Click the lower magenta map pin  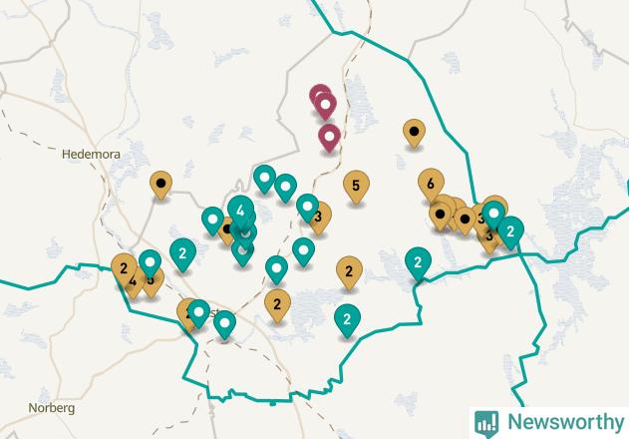pyautogui.click(x=329, y=137)
